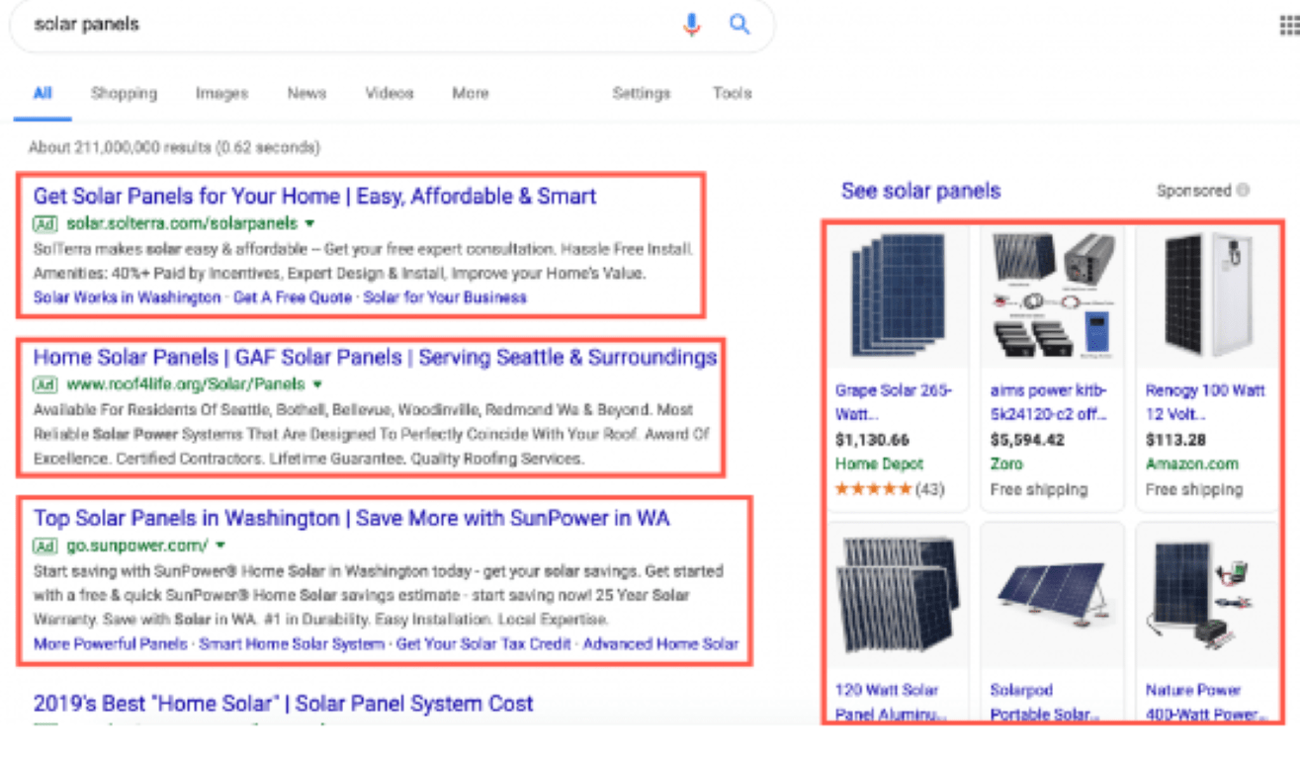
Task: Click the 'See solar panels' heading link
Action: (921, 191)
